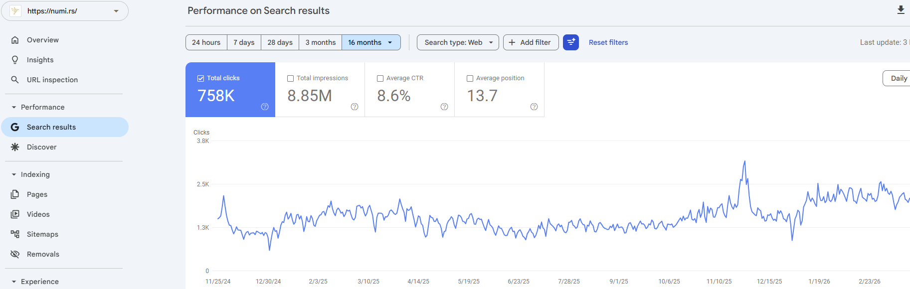Click the download export icon
The height and width of the screenshot is (289, 910).
(901, 10)
